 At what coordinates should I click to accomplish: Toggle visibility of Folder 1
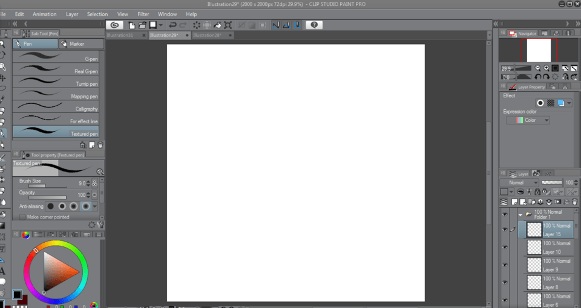tap(505, 214)
